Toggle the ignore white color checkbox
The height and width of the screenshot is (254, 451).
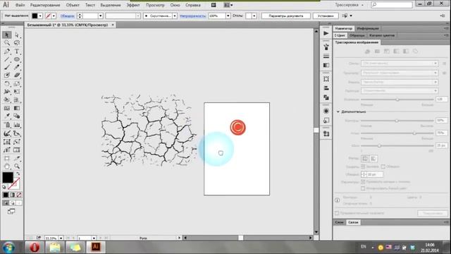[x=363, y=188]
